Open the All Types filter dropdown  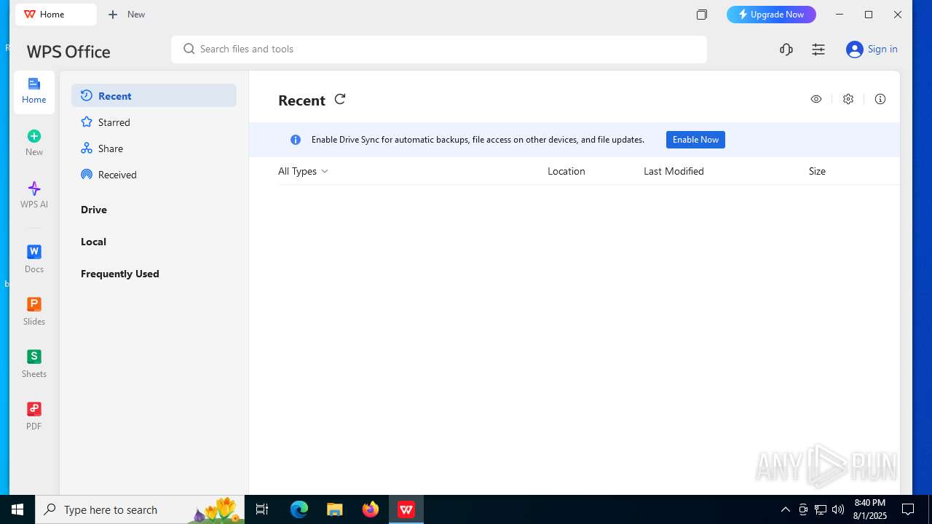coord(303,171)
